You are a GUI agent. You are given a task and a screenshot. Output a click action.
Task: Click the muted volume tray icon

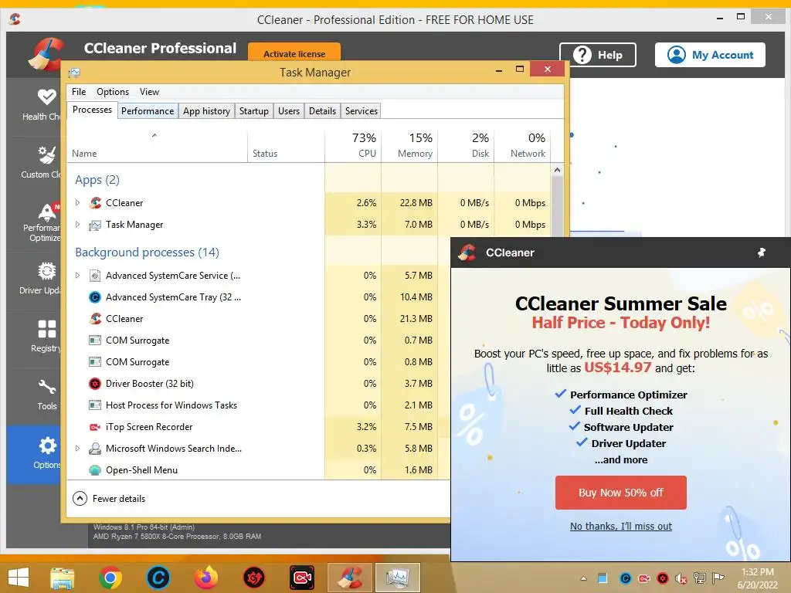(681, 578)
